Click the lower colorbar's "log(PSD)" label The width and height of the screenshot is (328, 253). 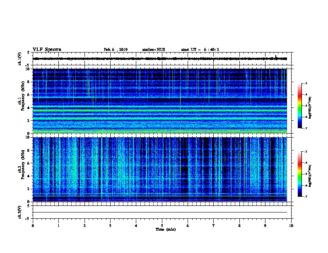click(310, 176)
